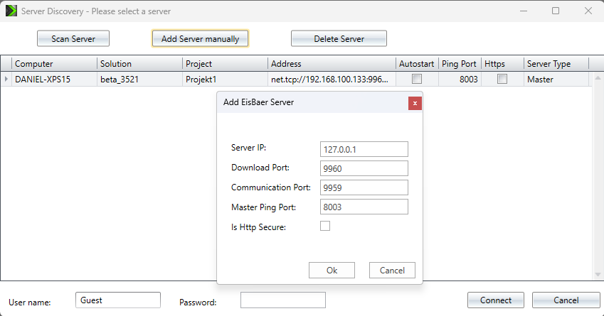604x316 pixels.
Task: Select the beta_3521 solution cell
Action: click(140, 80)
